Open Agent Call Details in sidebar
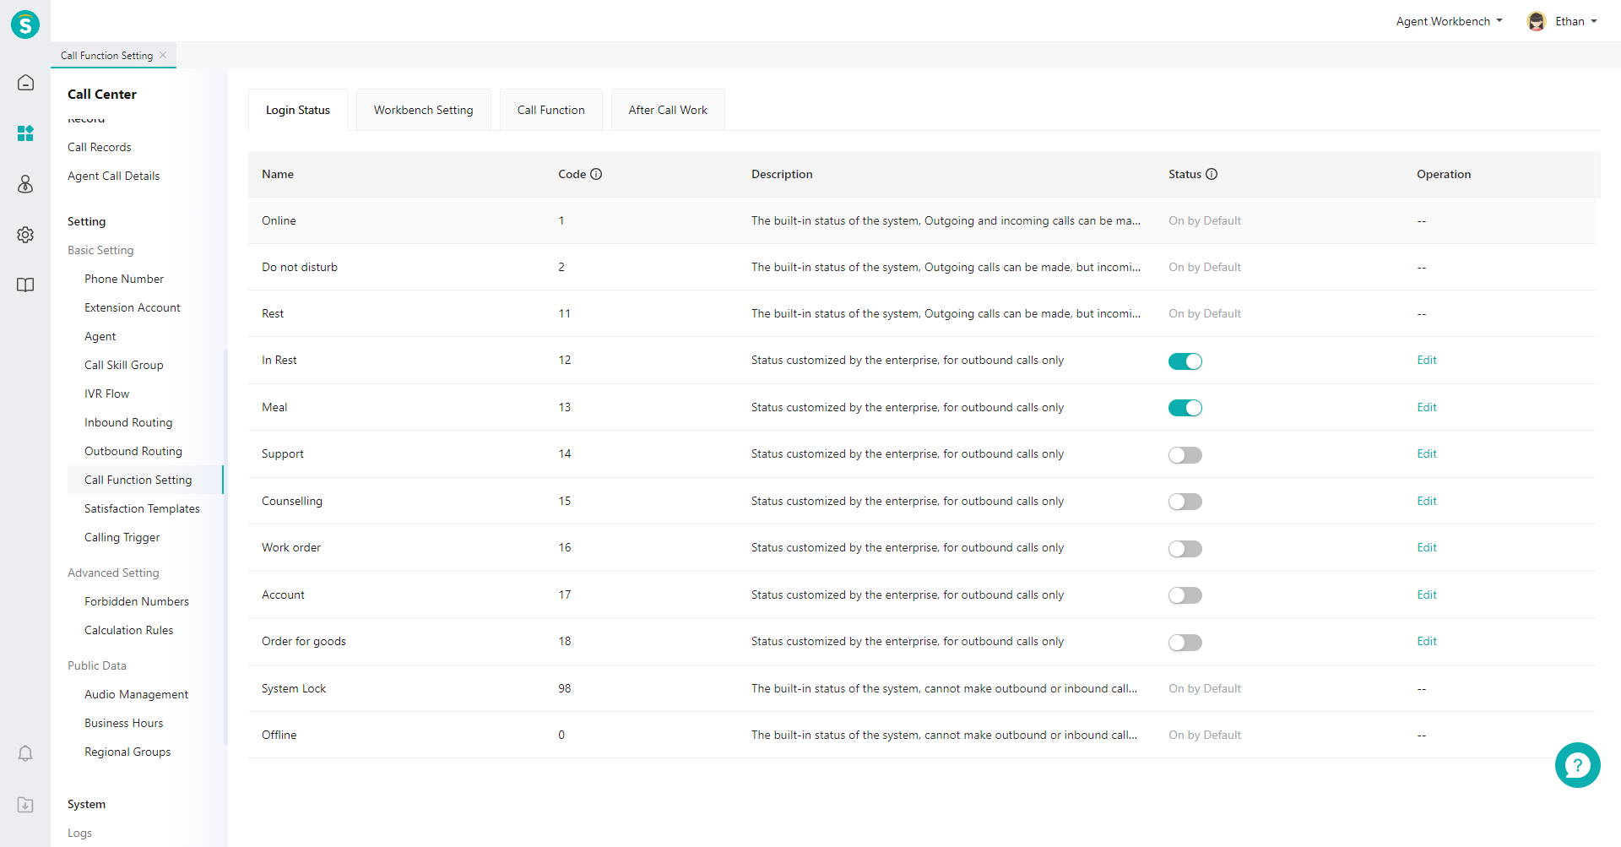The width and height of the screenshot is (1621, 847). [113, 176]
